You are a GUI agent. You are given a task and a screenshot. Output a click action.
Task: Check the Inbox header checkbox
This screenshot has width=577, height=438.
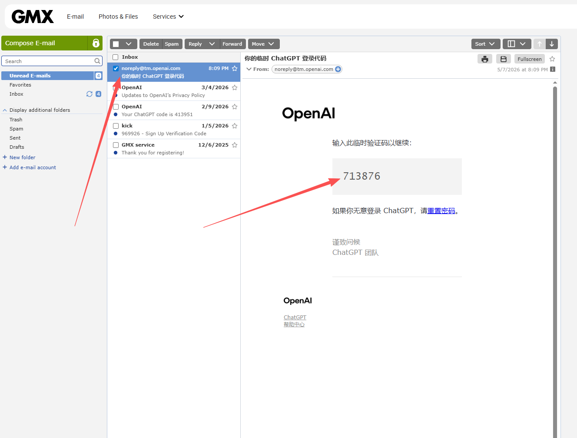116,57
